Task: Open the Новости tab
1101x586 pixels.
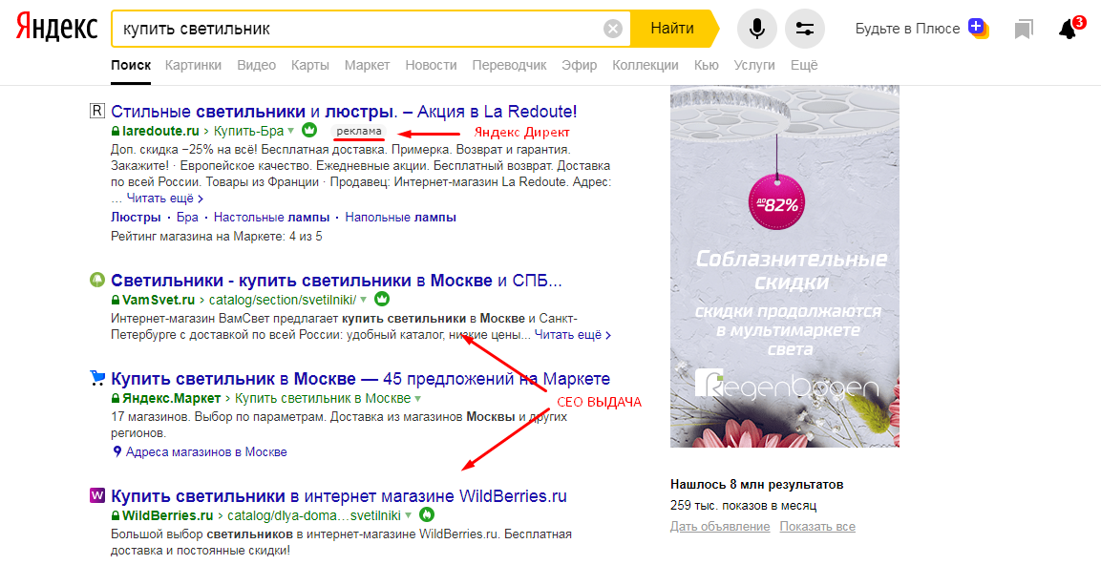Action: pos(431,65)
